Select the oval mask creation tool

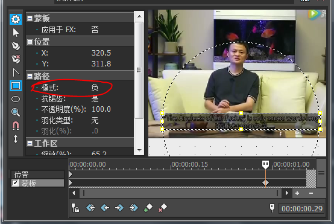pyautogui.click(x=16, y=99)
